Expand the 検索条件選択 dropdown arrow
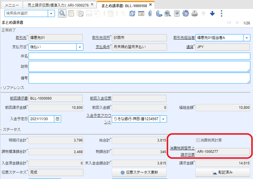The width and height of the screenshot is (253, 179). point(51,13)
